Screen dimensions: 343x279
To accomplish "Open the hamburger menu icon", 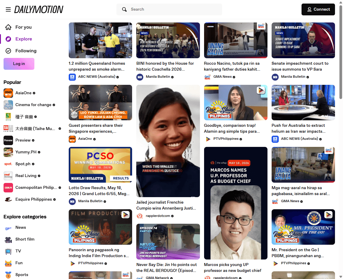I will tap(8, 9).
